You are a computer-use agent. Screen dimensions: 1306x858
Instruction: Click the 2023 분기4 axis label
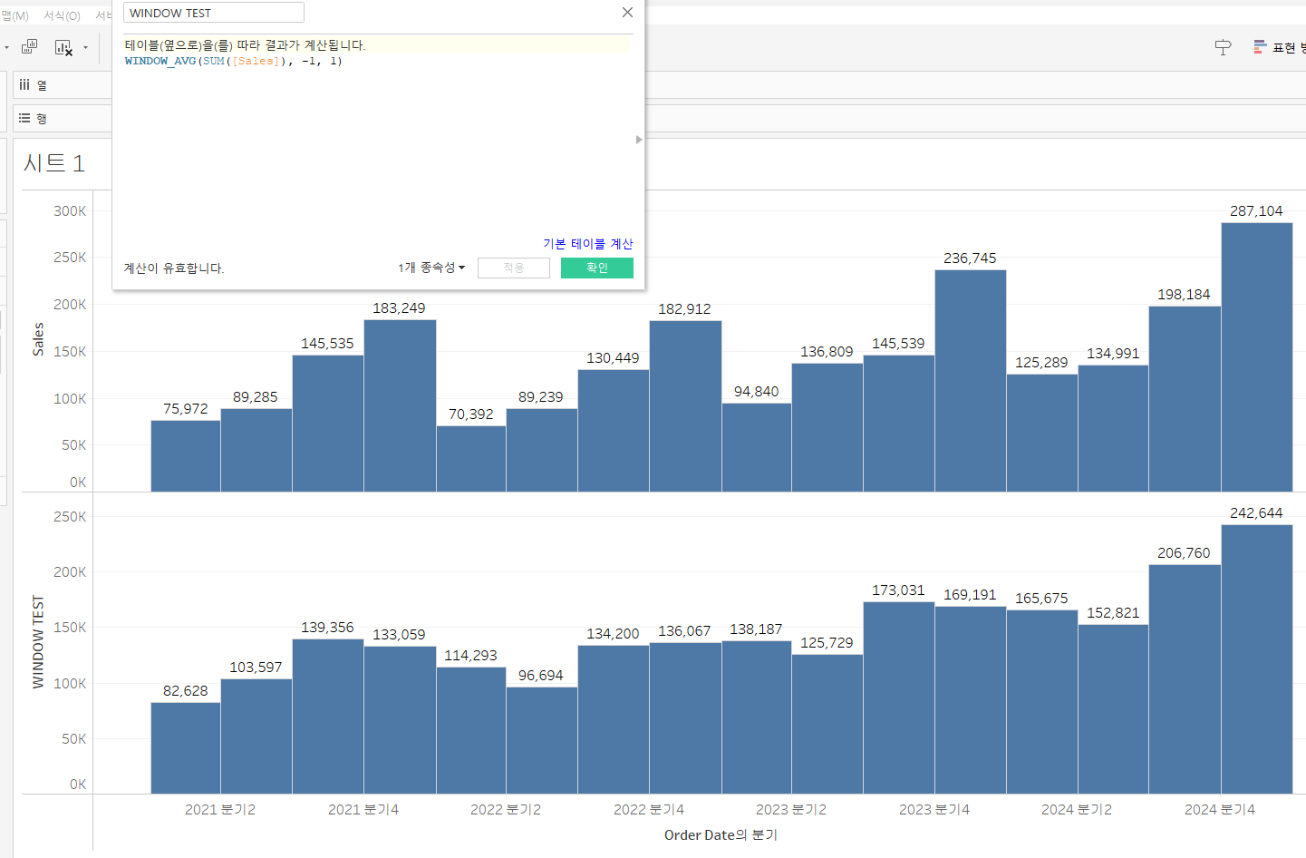[x=934, y=809]
